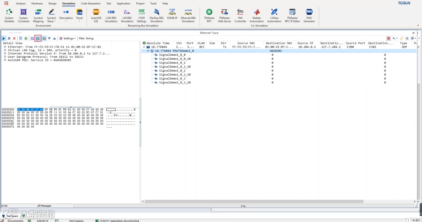422x222 pixels.
Task: Open FMI Controller
Action: pyautogui.click(x=240, y=16)
